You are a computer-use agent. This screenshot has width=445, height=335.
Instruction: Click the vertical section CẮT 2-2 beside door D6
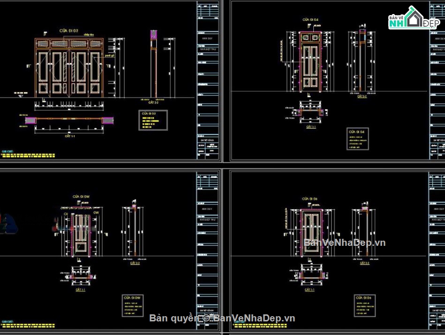pyautogui.click(x=365, y=232)
